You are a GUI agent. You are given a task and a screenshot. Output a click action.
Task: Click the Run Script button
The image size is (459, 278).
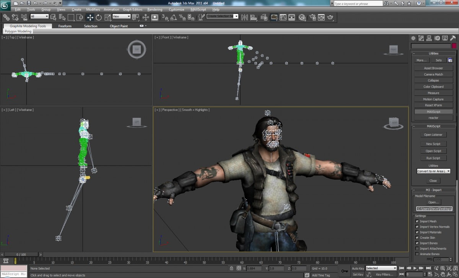[433, 158]
